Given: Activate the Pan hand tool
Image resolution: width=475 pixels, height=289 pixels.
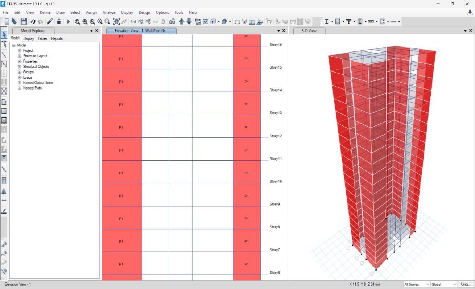Looking at the screenshot, I should point(116,22).
